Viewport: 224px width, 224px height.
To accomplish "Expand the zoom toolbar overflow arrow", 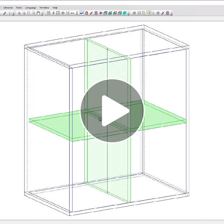I will coord(42,14).
